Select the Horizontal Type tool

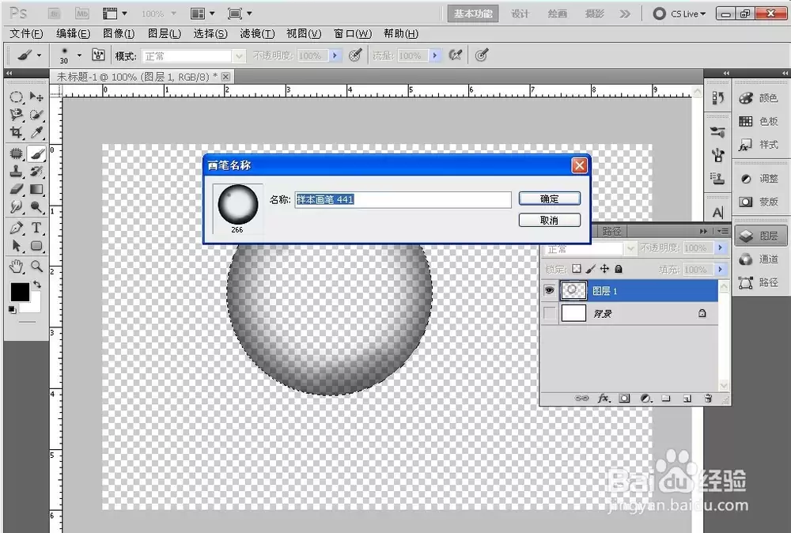click(36, 228)
